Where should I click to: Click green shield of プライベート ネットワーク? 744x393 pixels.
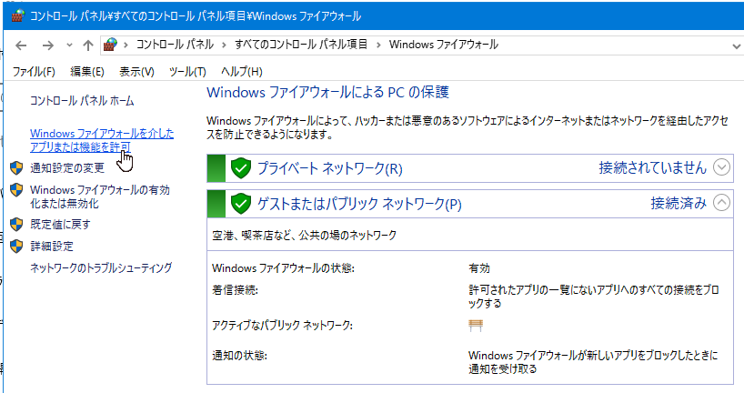[240, 168]
